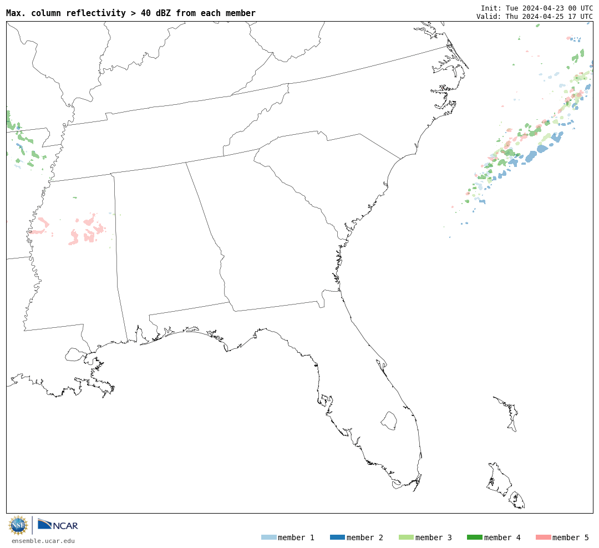Screen dimensions: 599x548
Task: Click the member 4 dark green swatch
Action: pos(474,537)
